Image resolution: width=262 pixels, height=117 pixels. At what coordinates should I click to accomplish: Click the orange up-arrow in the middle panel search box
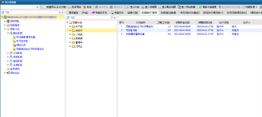click(115, 17)
